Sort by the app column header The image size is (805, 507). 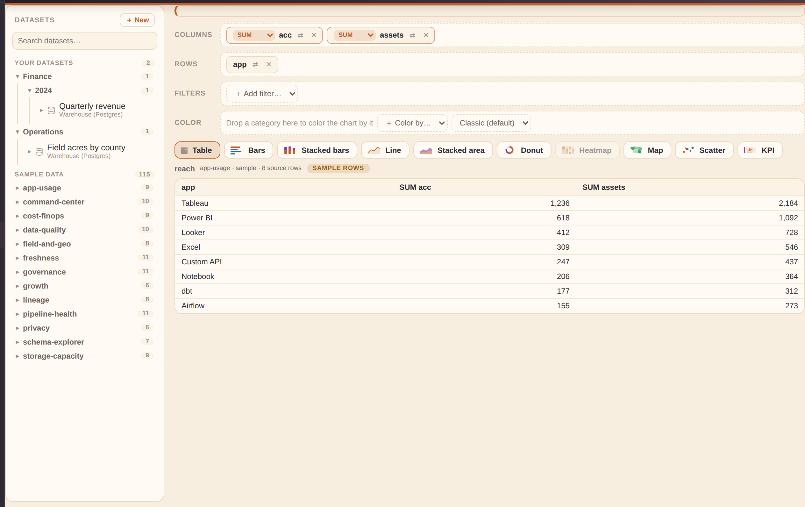click(x=188, y=187)
